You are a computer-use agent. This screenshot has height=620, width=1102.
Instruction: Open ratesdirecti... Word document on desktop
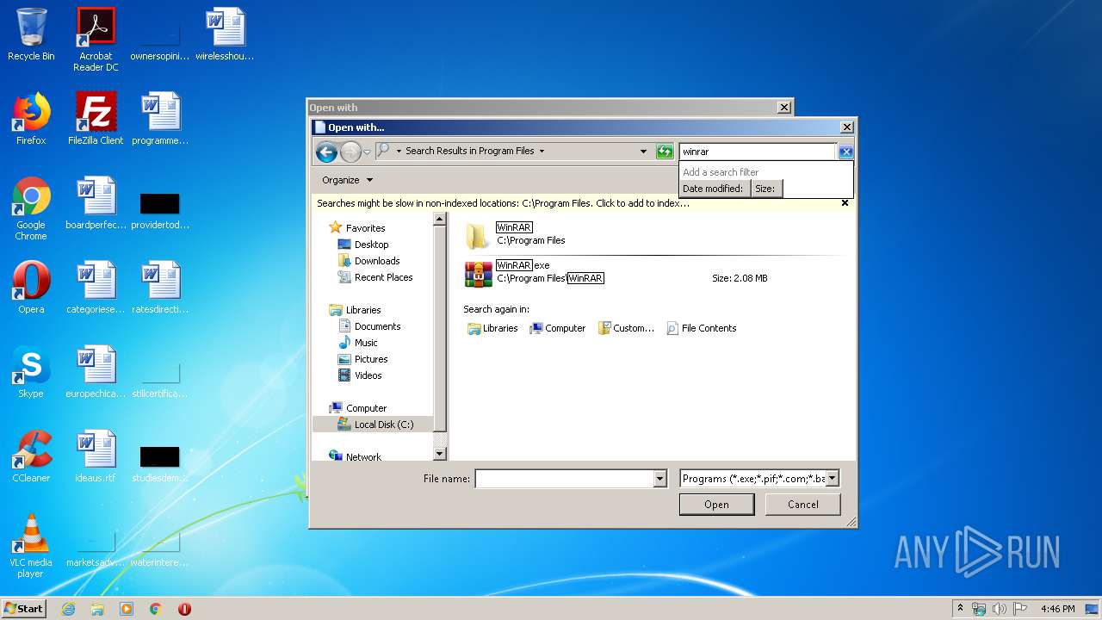[x=160, y=288]
